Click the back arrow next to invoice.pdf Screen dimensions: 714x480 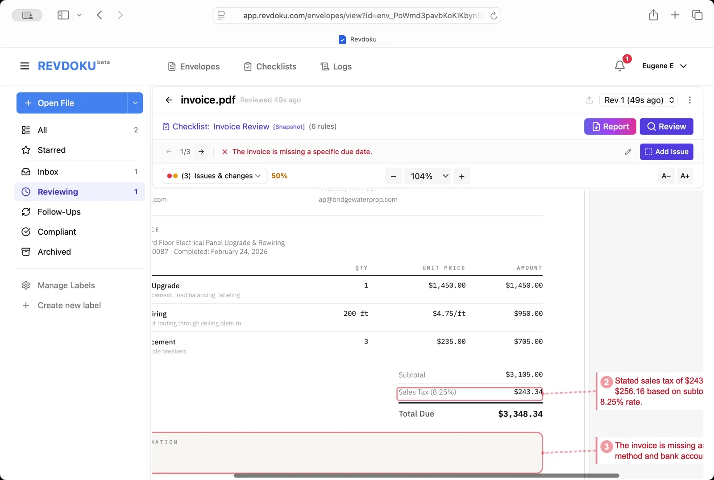tap(169, 100)
